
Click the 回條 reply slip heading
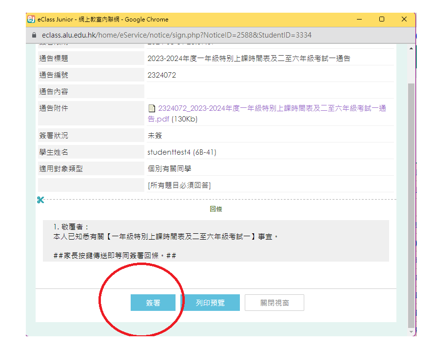click(x=216, y=209)
